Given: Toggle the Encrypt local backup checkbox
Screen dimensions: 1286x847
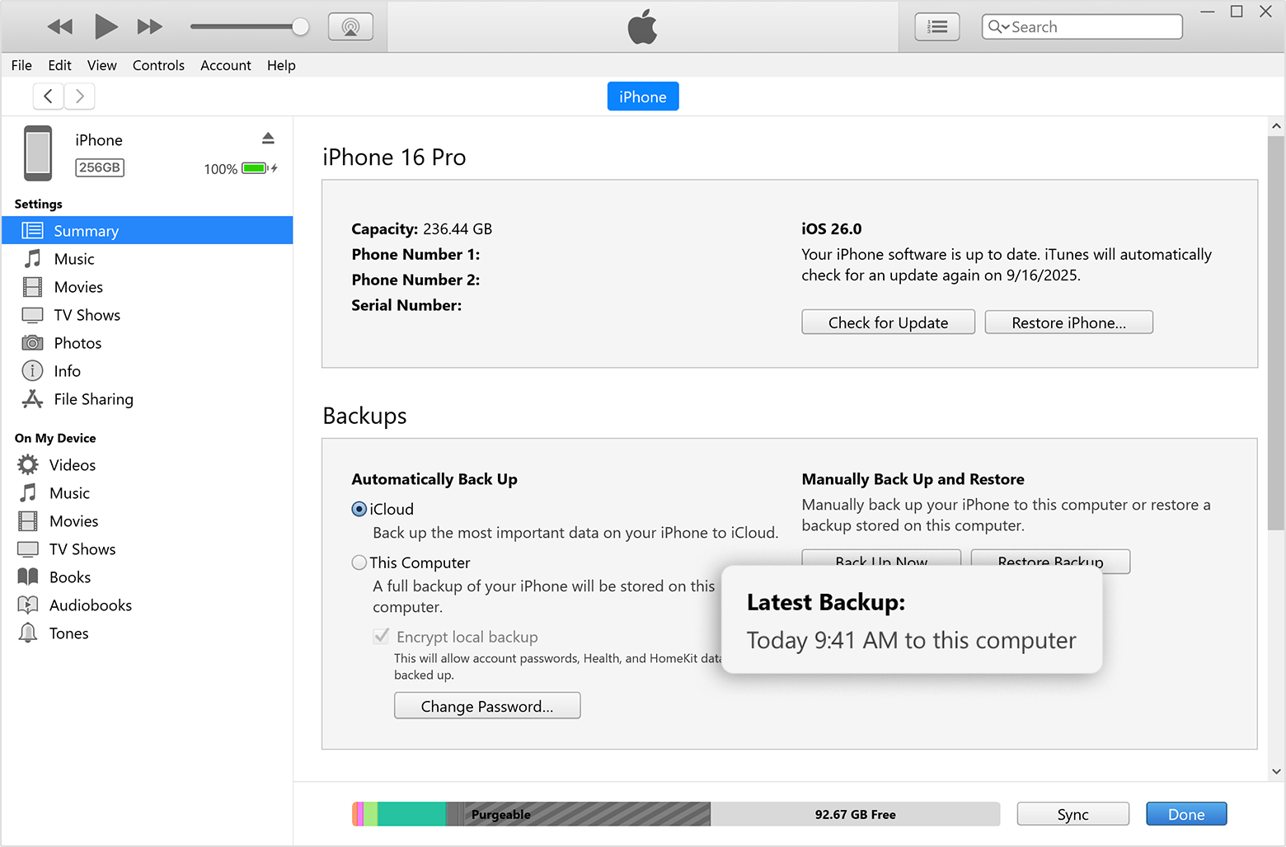Looking at the screenshot, I should pos(380,636).
